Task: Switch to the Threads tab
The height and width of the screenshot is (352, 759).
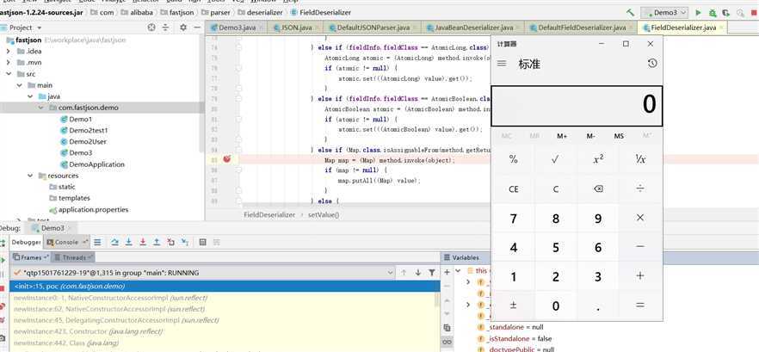Action: tap(74, 257)
